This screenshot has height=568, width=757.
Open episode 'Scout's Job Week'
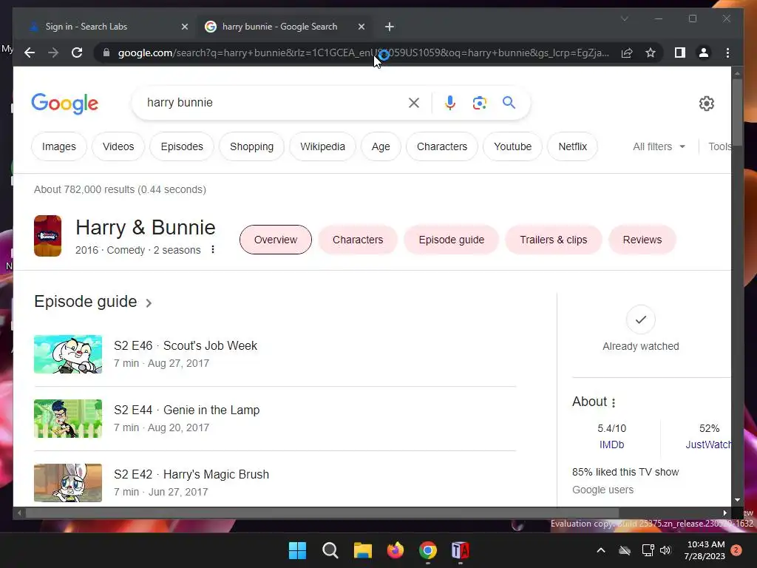pyautogui.click(x=210, y=345)
